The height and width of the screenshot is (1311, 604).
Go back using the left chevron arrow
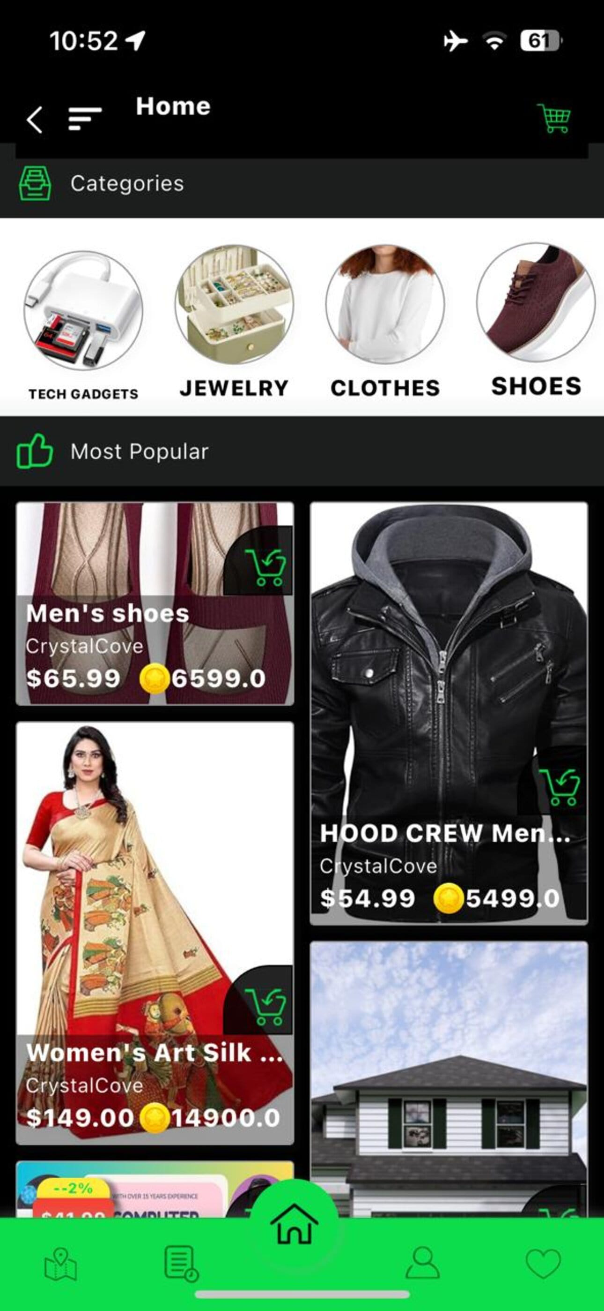[x=35, y=120]
